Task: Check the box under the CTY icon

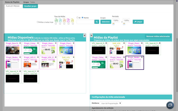Action: 69,24
